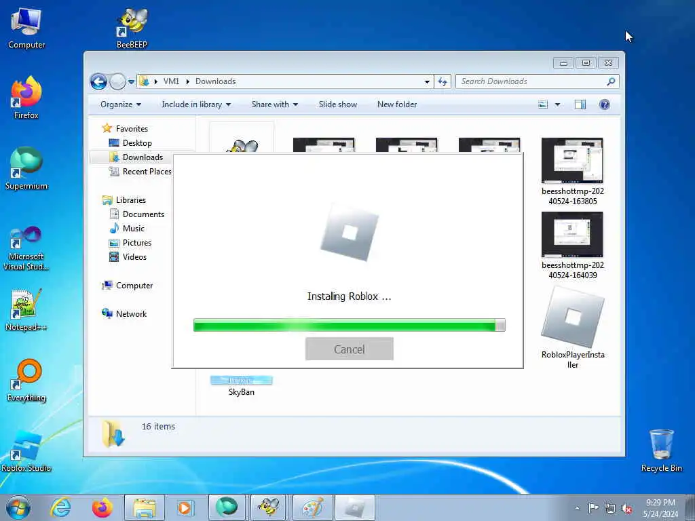Click the Explorer Back arrow button
The width and height of the screenshot is (695, 521).
pos(98,81)
